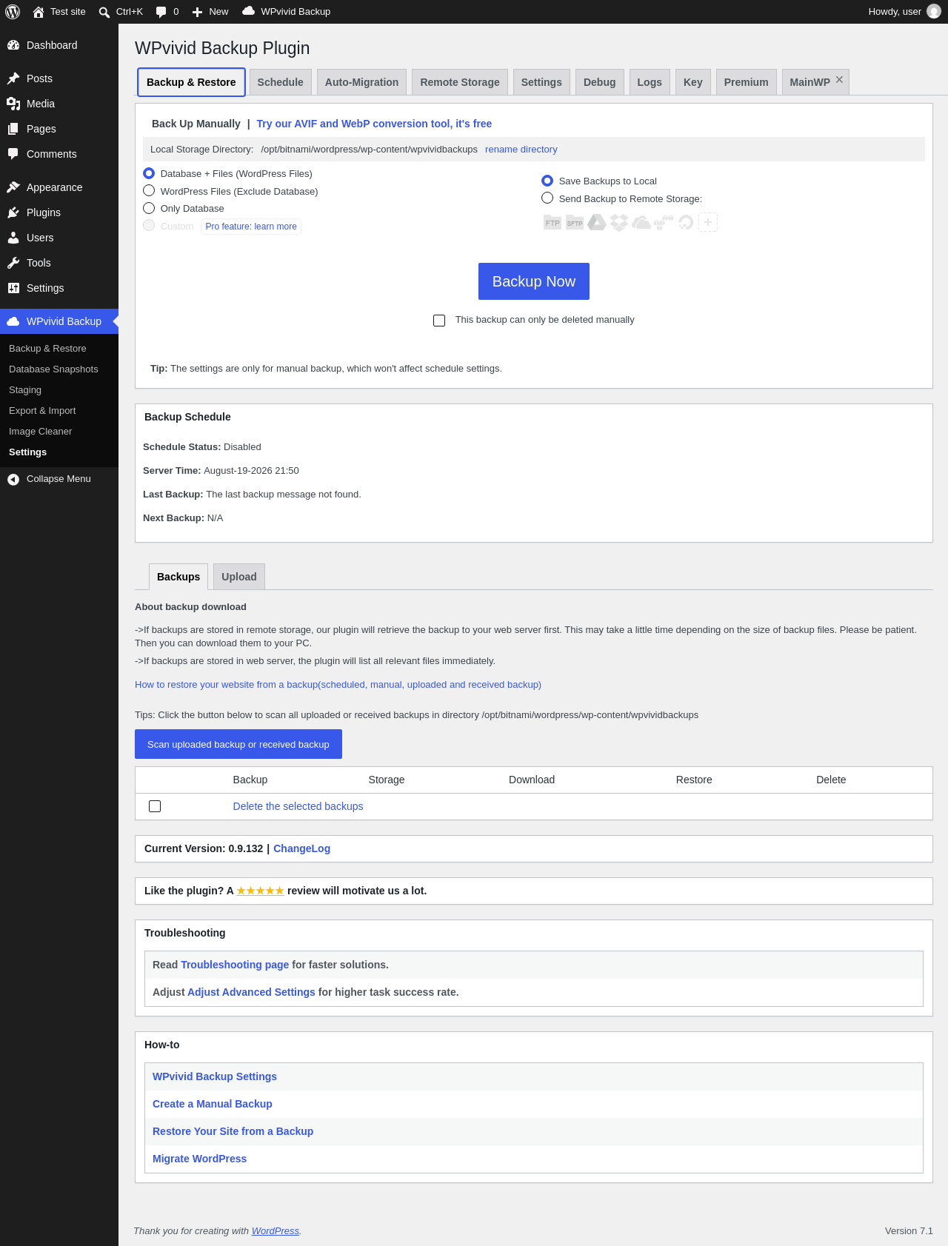Open the Media library in the sidebar

point(59,104)
